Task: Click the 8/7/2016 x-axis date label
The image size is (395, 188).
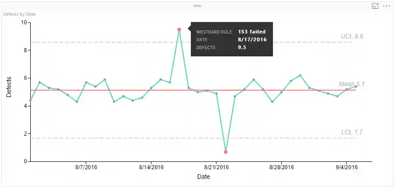Action: pyautogui.click(x=86, y=167)
